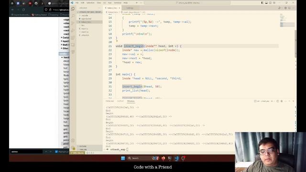Collapse the workspace root folder header

pyautogui.click(x=90, y=12)
